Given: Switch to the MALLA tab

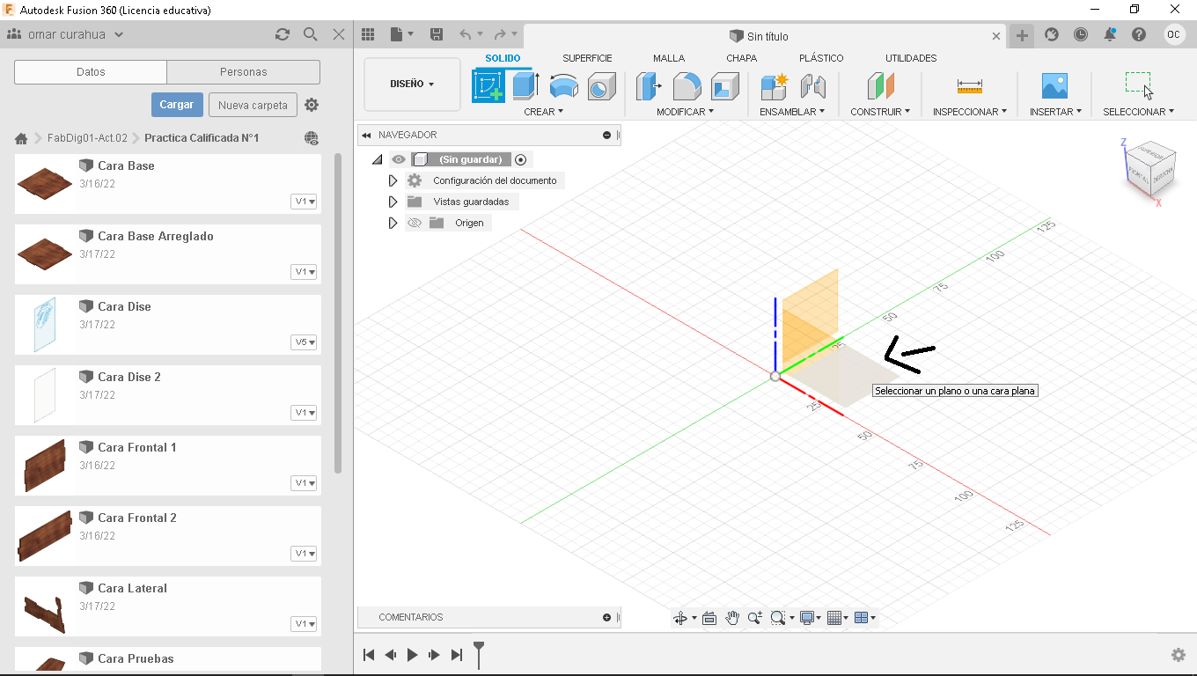Looking at the screenshot, I should tap(669, 58).
